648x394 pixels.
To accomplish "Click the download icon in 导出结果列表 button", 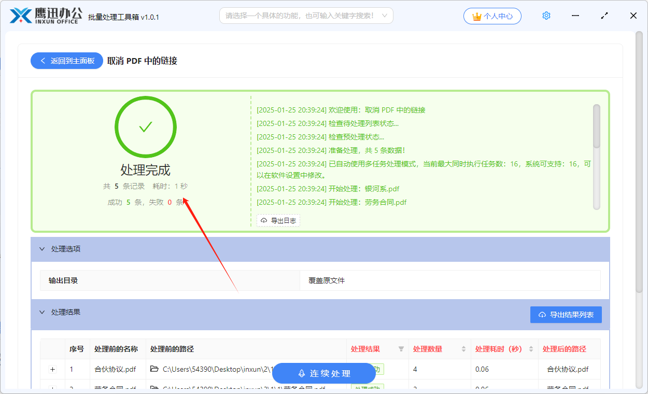I will 542,315.
